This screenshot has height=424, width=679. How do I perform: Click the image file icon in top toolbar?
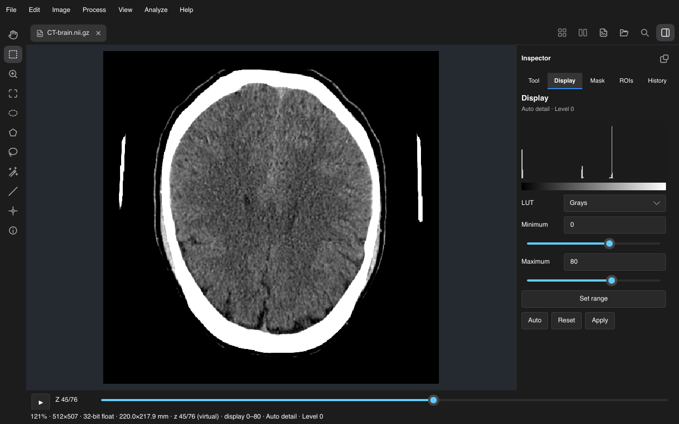pyautogui.click(x=603, y=33)
